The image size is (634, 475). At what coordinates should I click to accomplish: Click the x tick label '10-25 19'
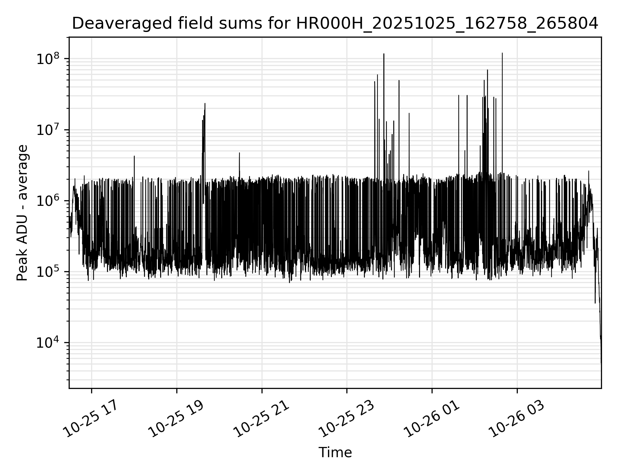[176, 419]
